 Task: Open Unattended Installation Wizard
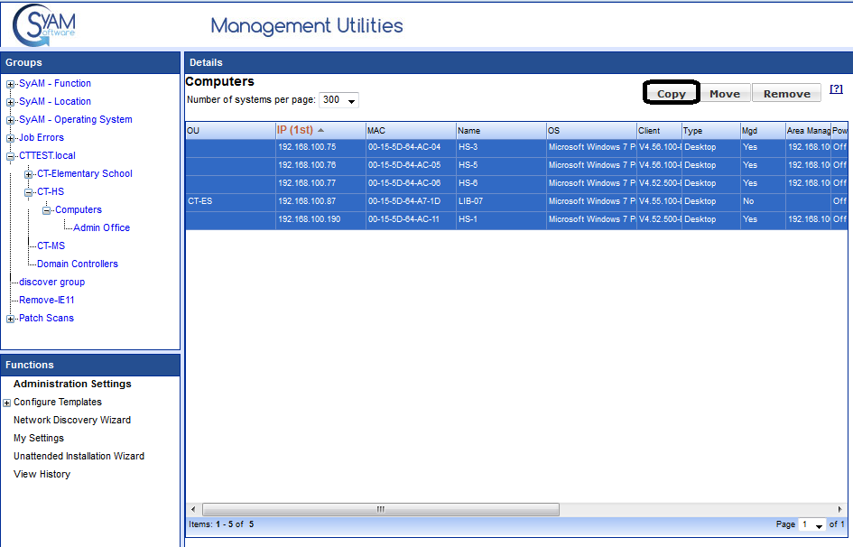[x=79, y=457]
